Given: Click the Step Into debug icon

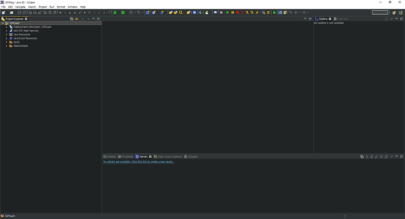Looking at the screenshot, I should 247,12.
